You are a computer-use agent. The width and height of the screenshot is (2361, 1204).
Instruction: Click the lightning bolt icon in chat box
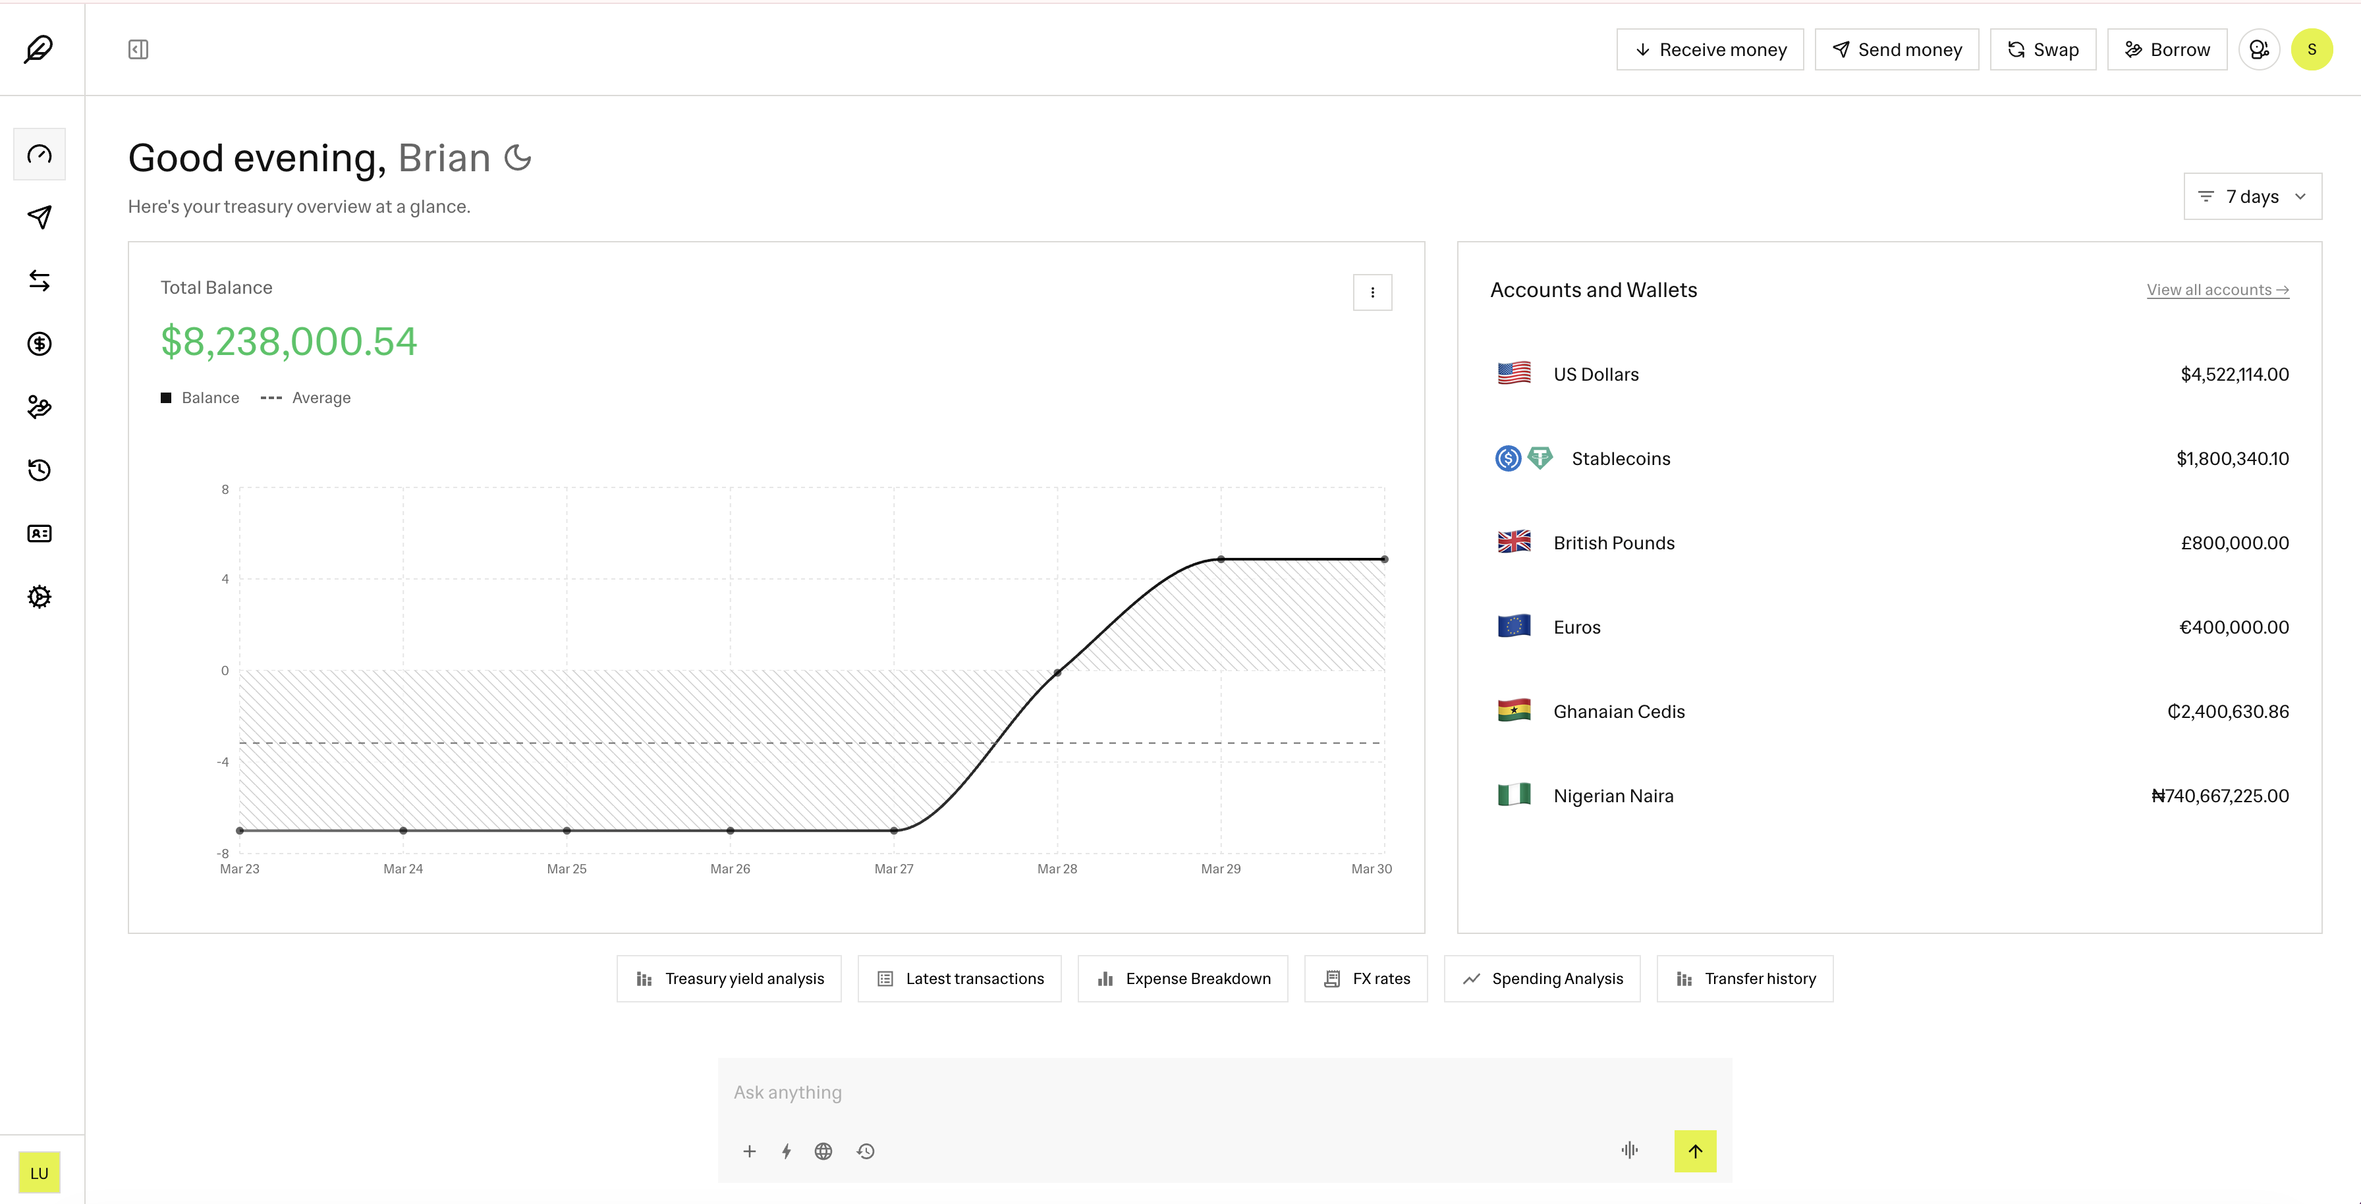coord(787,1151)
